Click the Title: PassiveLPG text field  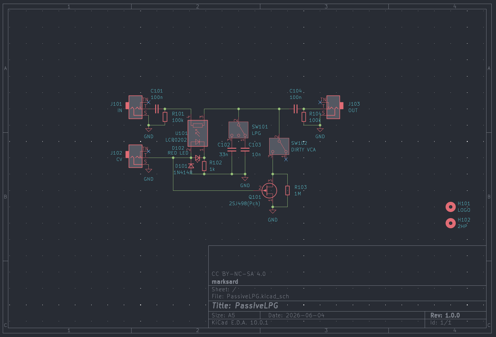[x=245, y=306]
